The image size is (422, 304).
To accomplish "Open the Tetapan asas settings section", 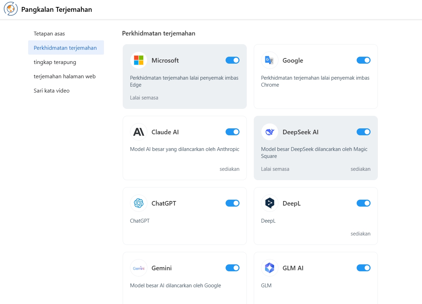I will click(x=66, y=33).
